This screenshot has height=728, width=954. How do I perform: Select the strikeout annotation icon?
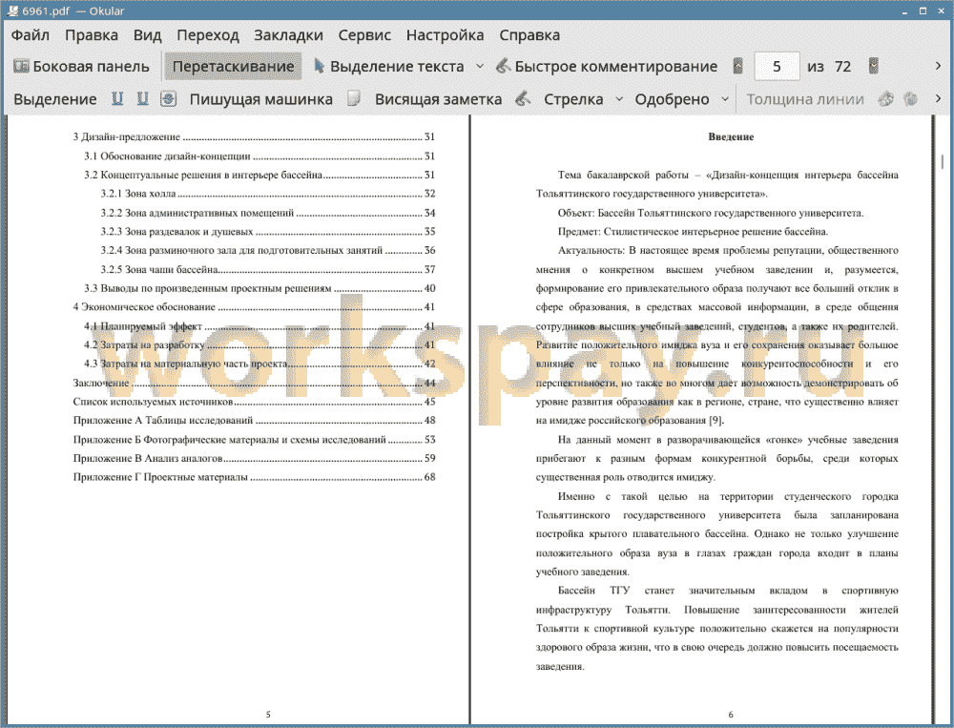(x=169, y=98)
